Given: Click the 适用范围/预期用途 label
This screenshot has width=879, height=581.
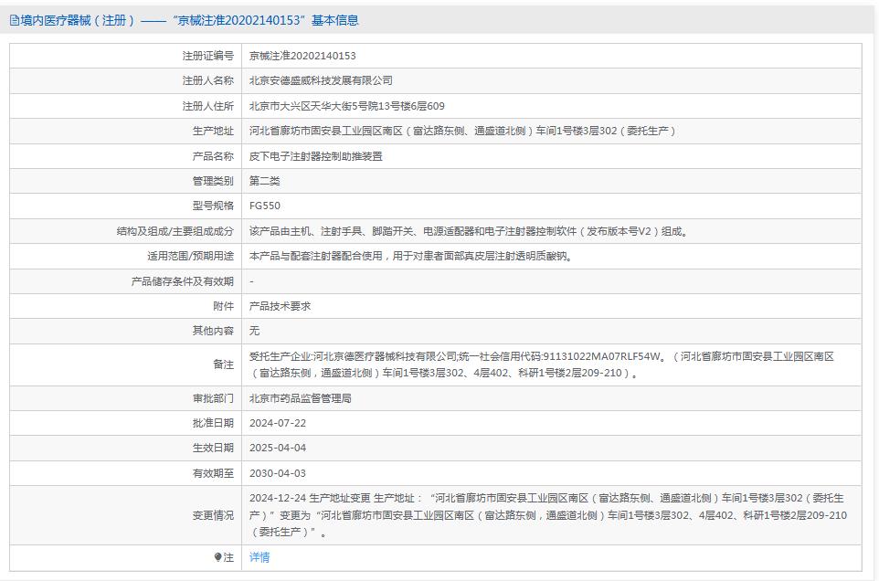Looking at the screenshot, I should click(x=191, y=256).
